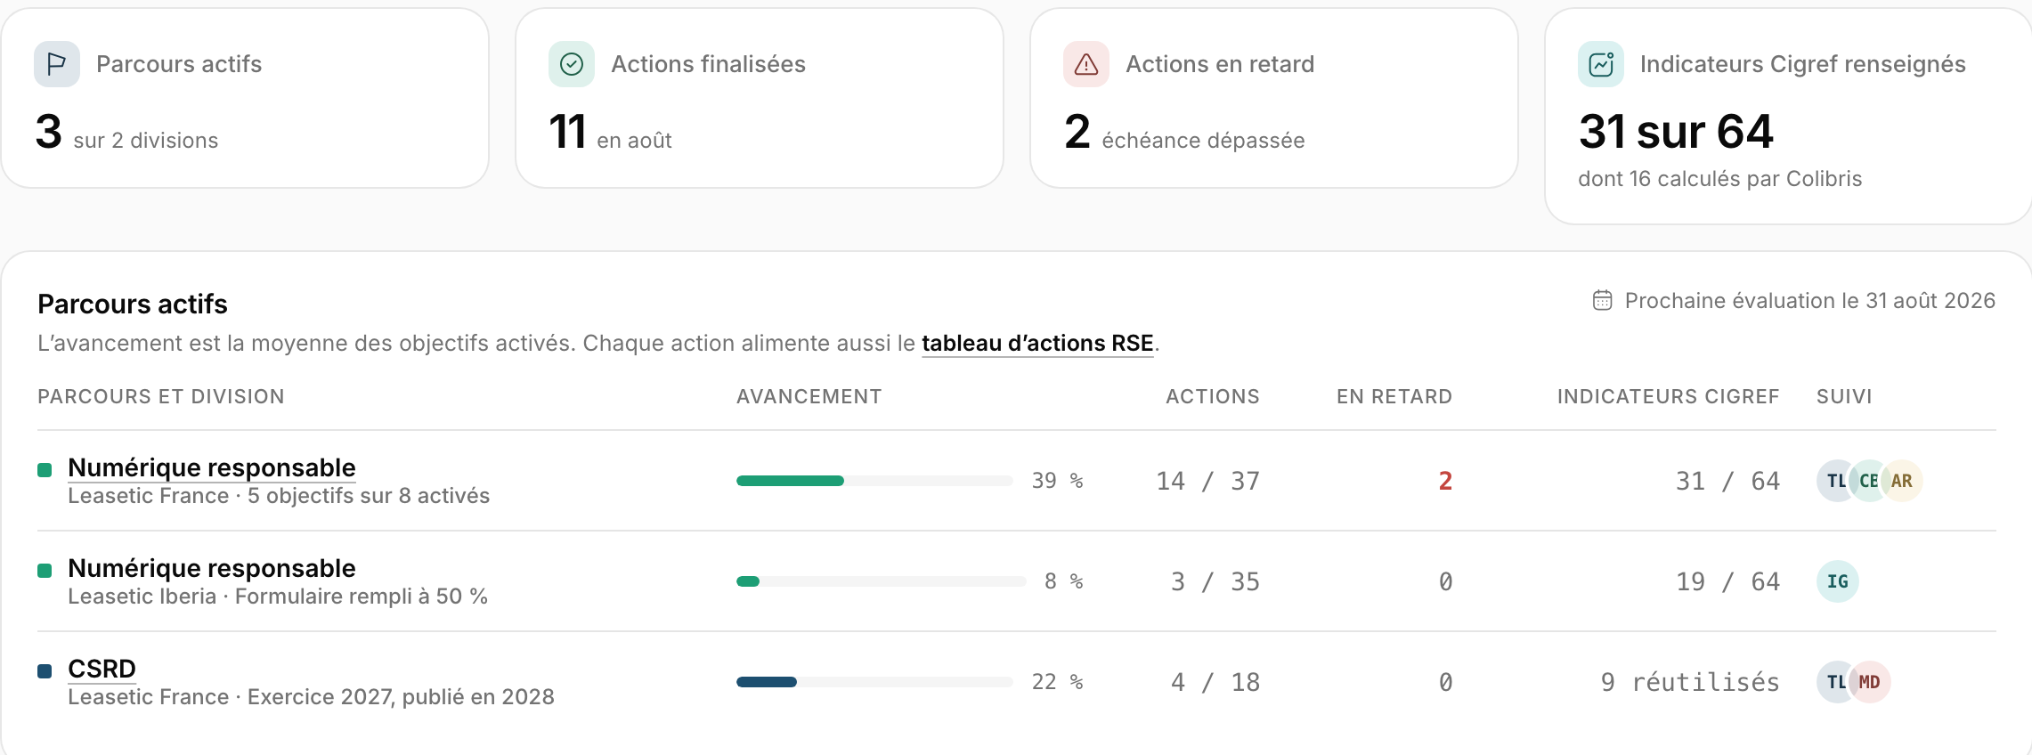Click the 8 % percentage label
Viewport: 2032px width, 755px height.
point(1064,581)
